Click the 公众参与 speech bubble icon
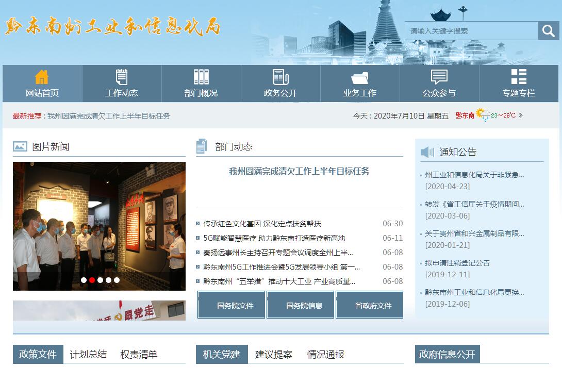This screenshot has height=368, width=562. point(439,77)
